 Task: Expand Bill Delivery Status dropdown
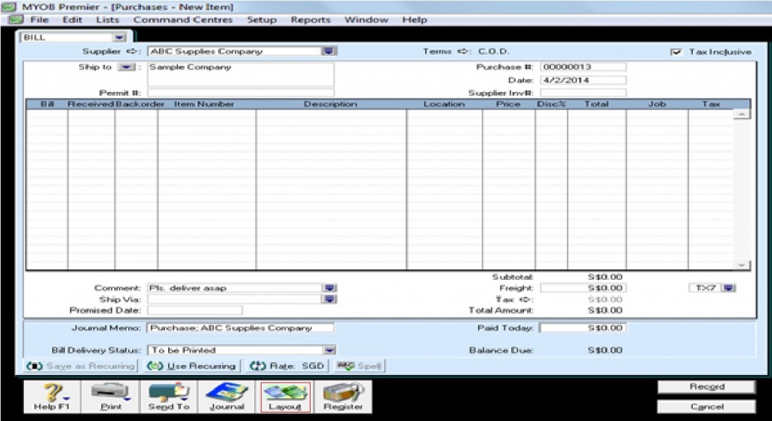click(x=329, y=350)
